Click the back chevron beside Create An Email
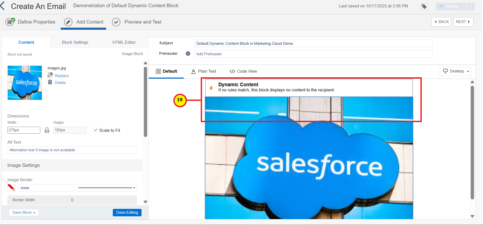 point(3,6)
